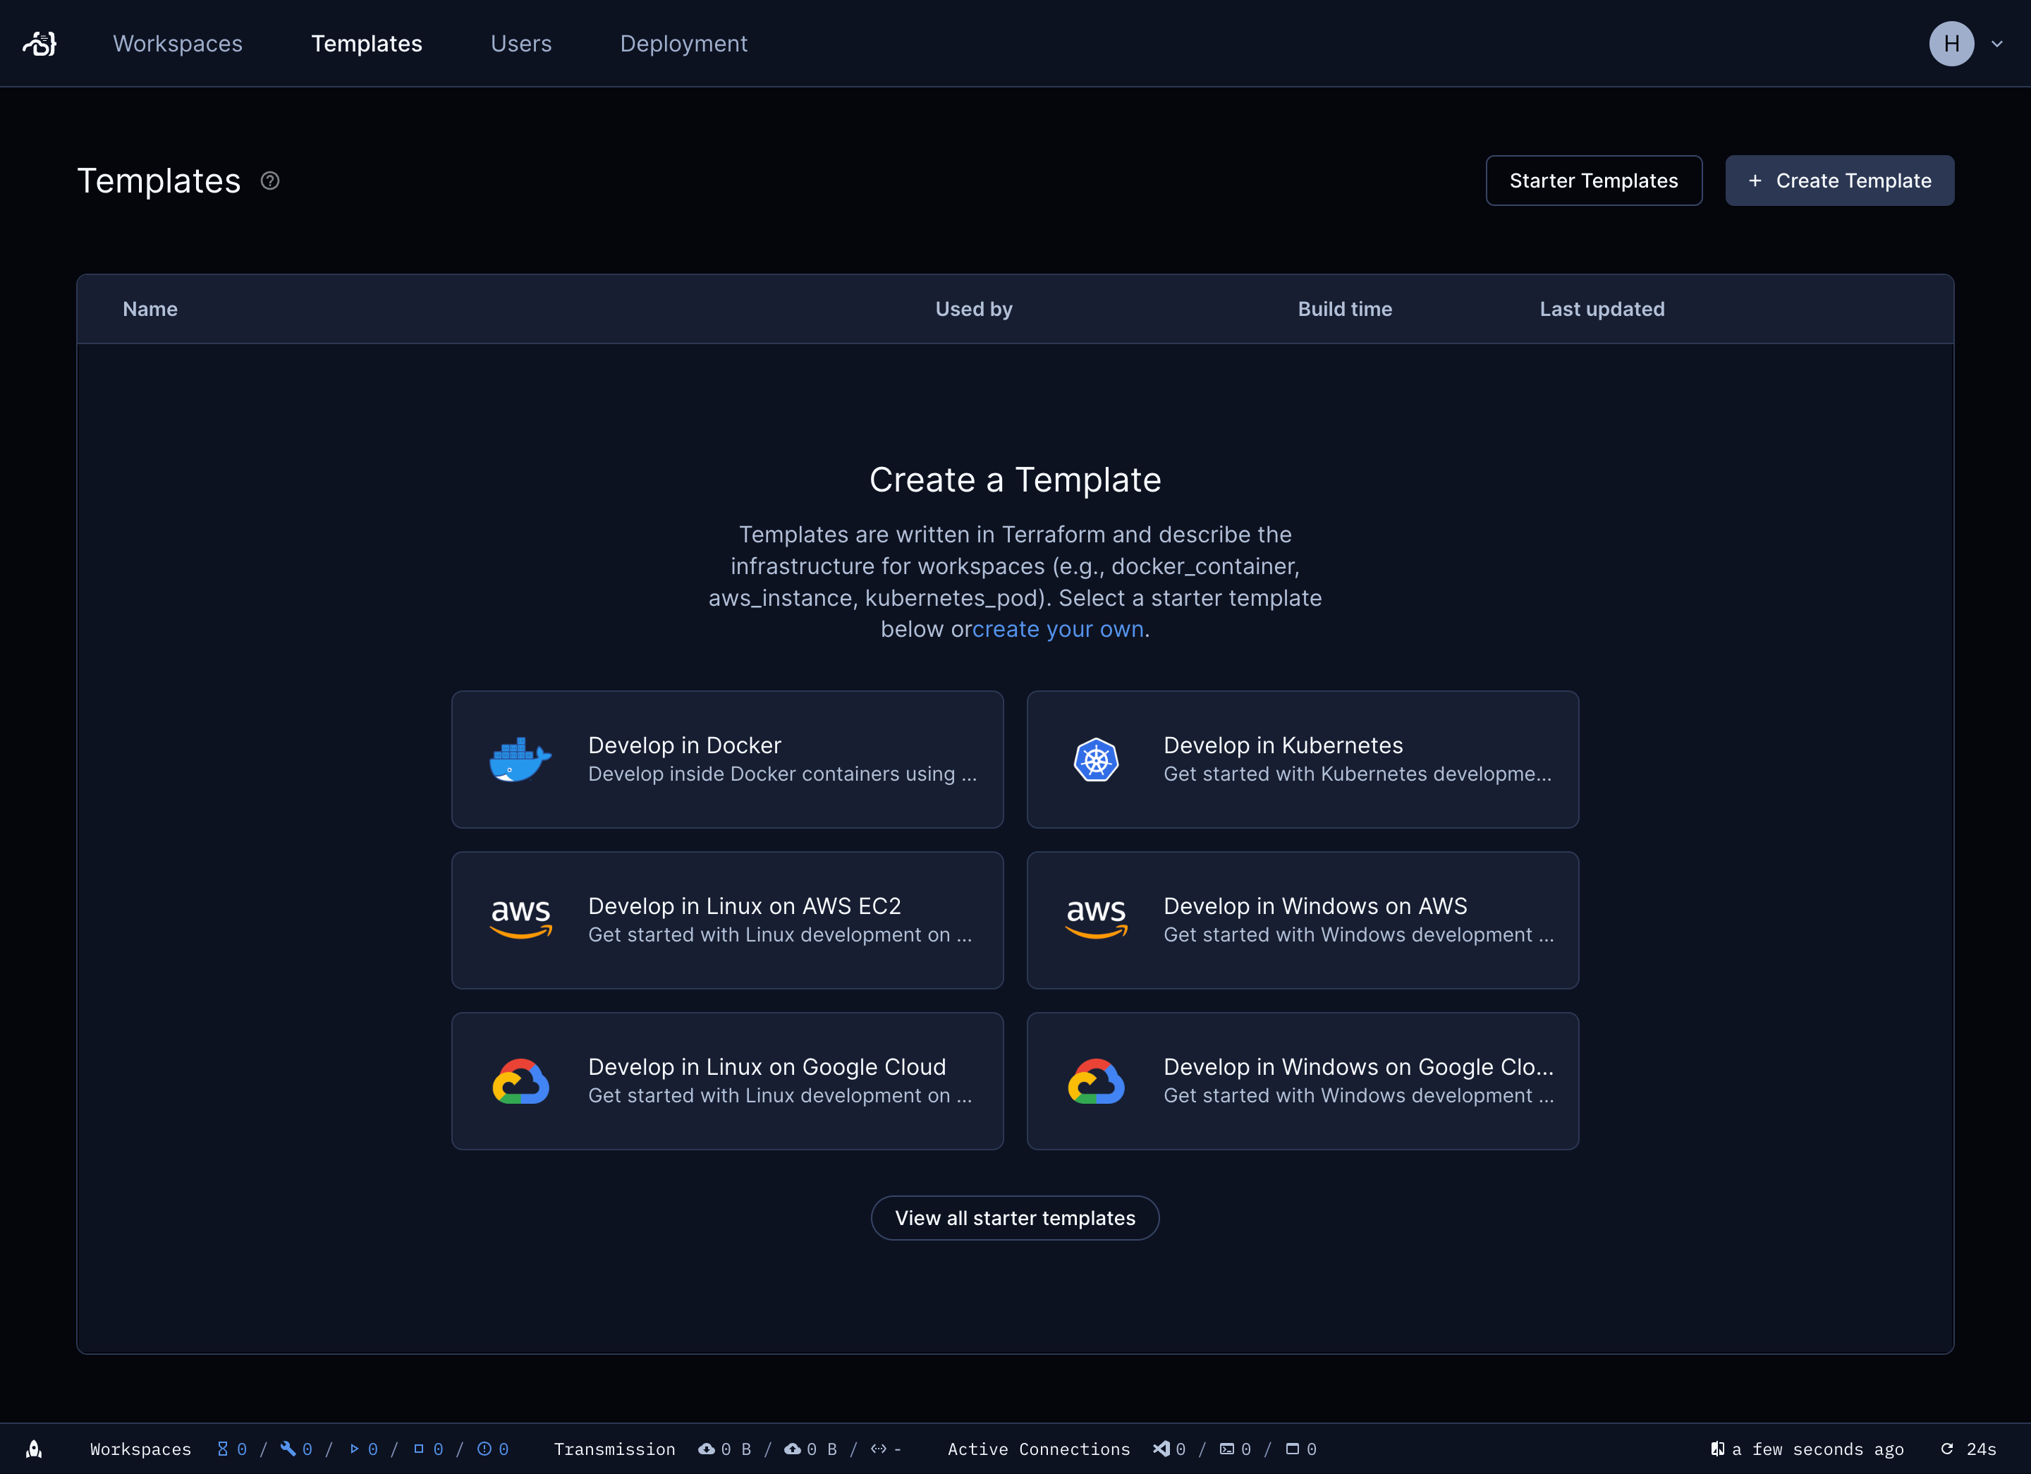
Task: Click the Create Template button
Action: pyautogui.click(x=1838, y=180)
